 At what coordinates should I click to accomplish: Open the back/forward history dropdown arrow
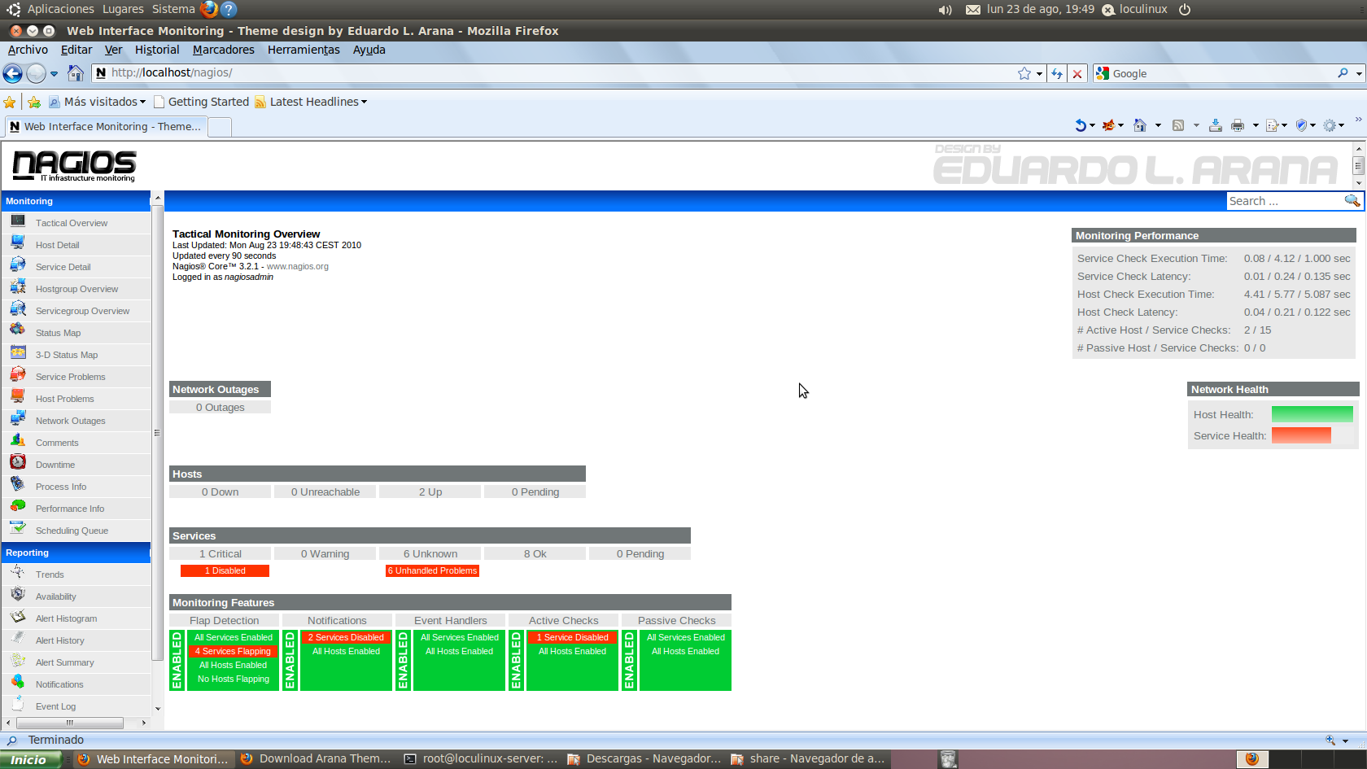[x=55, y=73]
